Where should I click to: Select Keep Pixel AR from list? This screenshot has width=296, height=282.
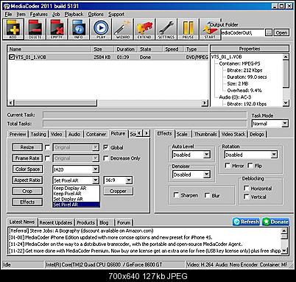coord(76,194)
